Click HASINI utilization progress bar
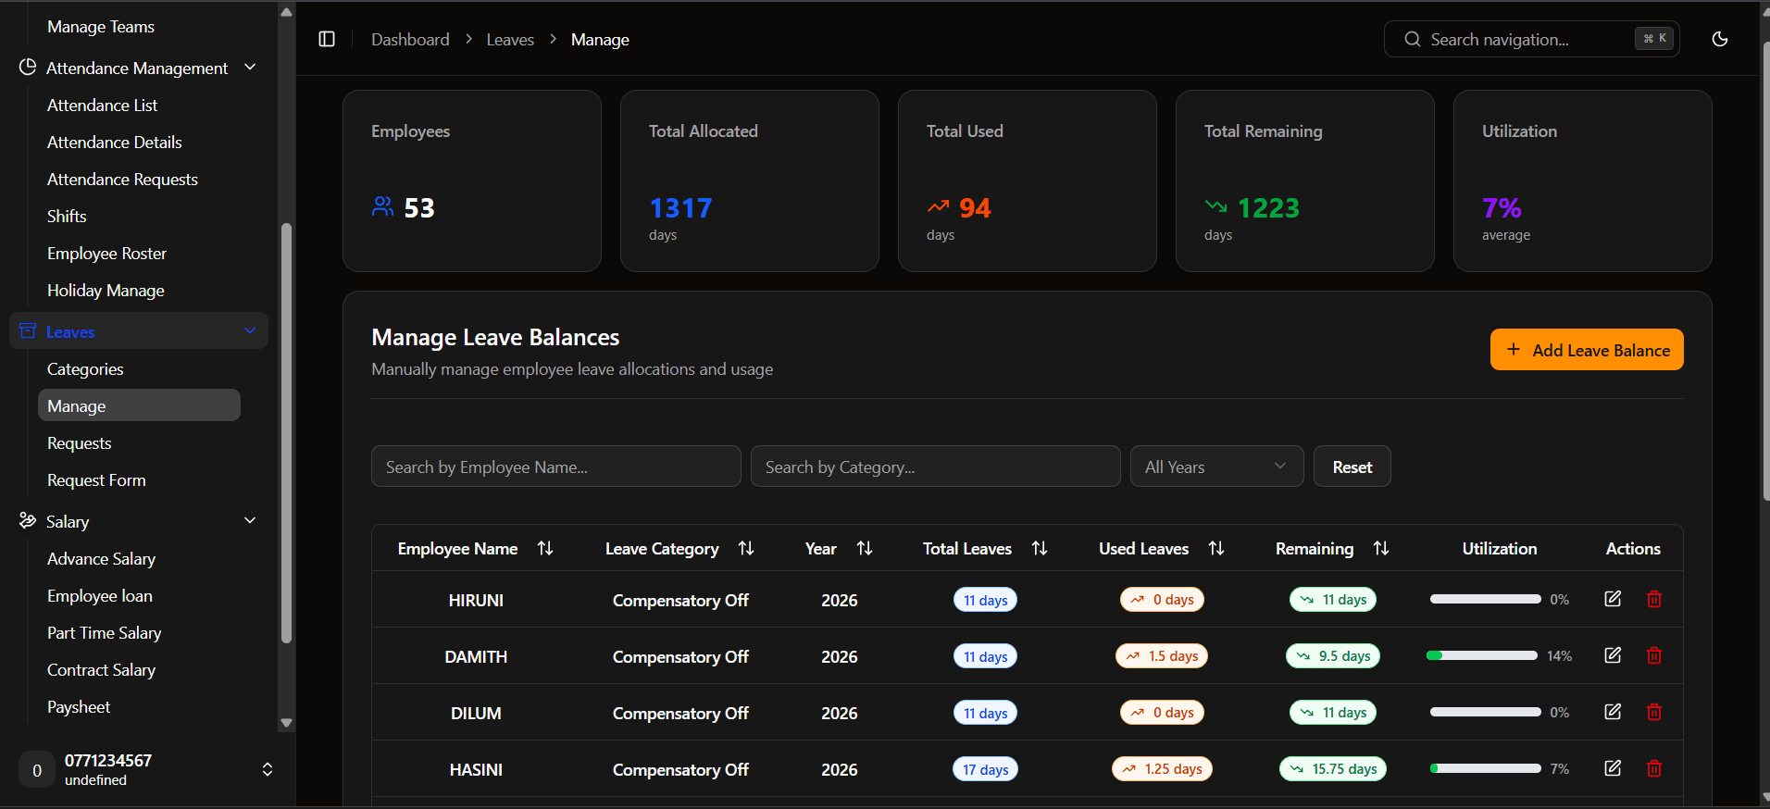 [x=1485, y=768]
